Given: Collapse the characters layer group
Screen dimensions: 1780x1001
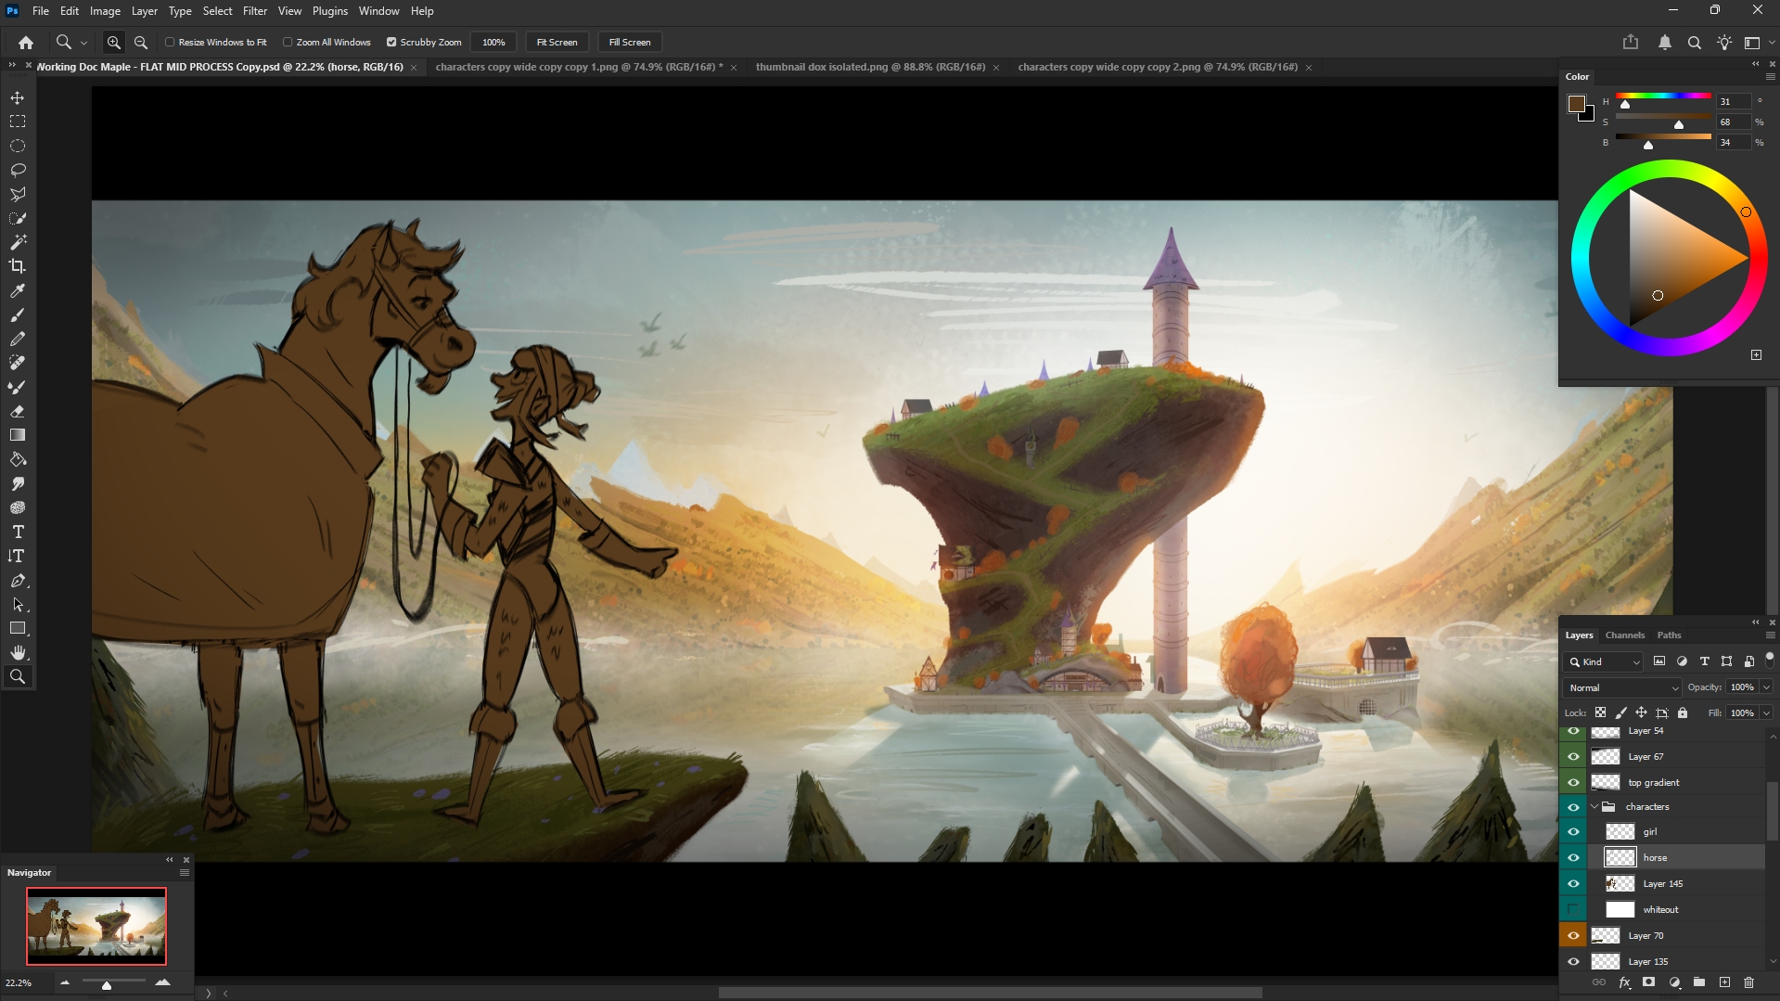Looking at the screenshot, I should pos(1594,807).
